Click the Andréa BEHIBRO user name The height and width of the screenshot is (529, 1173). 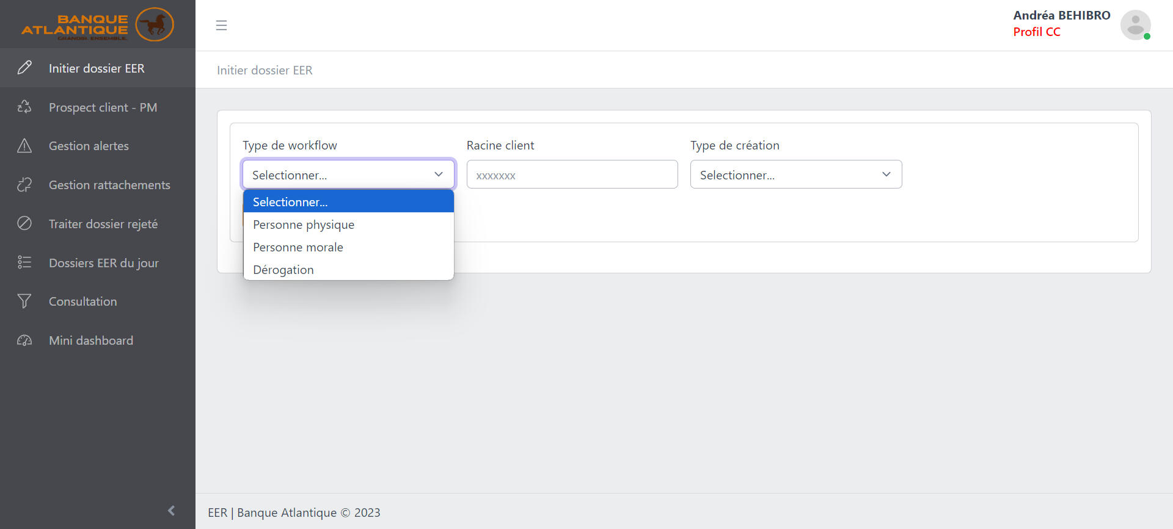point(1061,15)
